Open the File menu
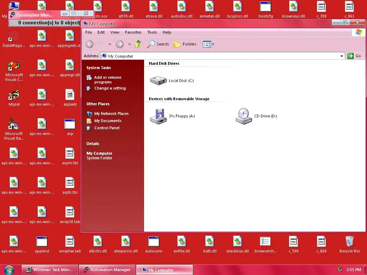This screenshot has height=275, width=367. 89,32
